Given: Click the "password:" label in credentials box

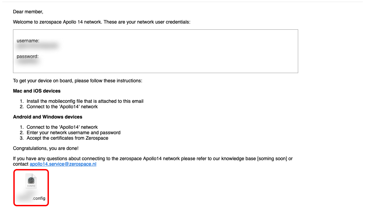Looking at the screenshot, I should tap(28, 57).
